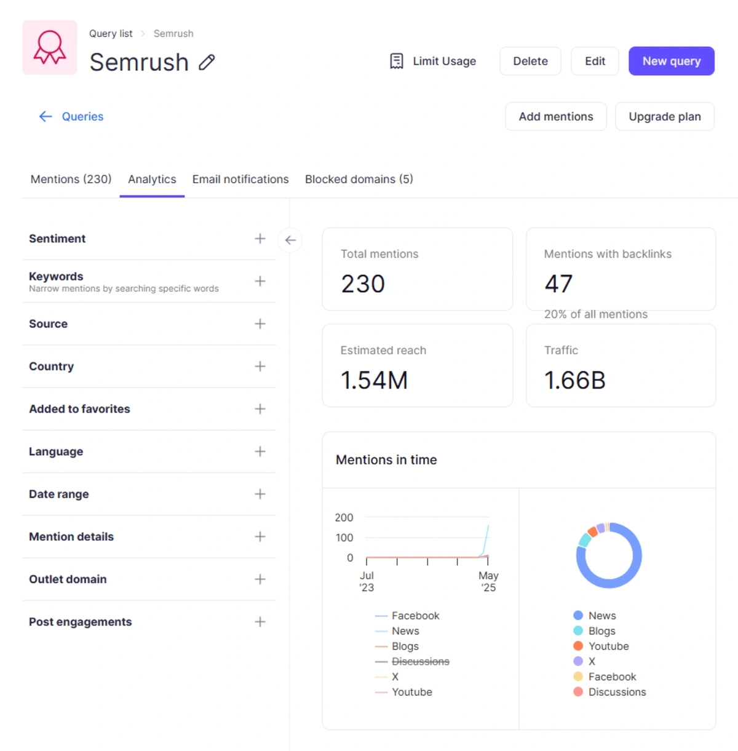
Task: Re-enable the crossed-out Discussions legend item
Action: tap(421, 661)
